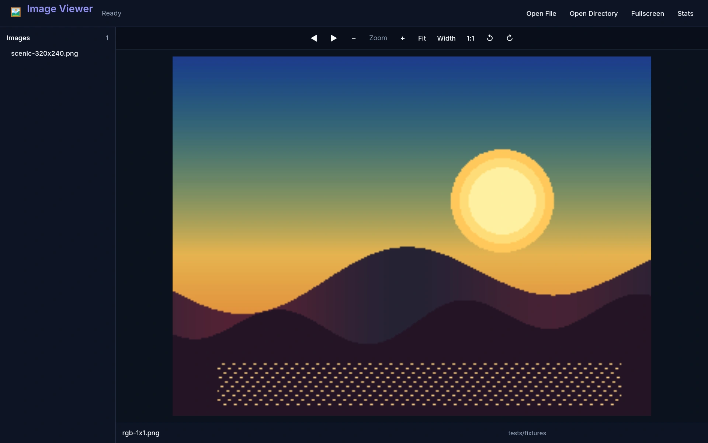Viewport: 708px width, 443px height.
Task: Choose Open Directory in the header
Action: [593, 14]
